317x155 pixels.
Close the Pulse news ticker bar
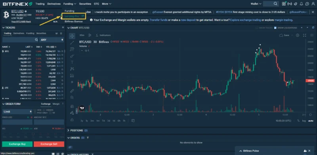tap(313, 12)
